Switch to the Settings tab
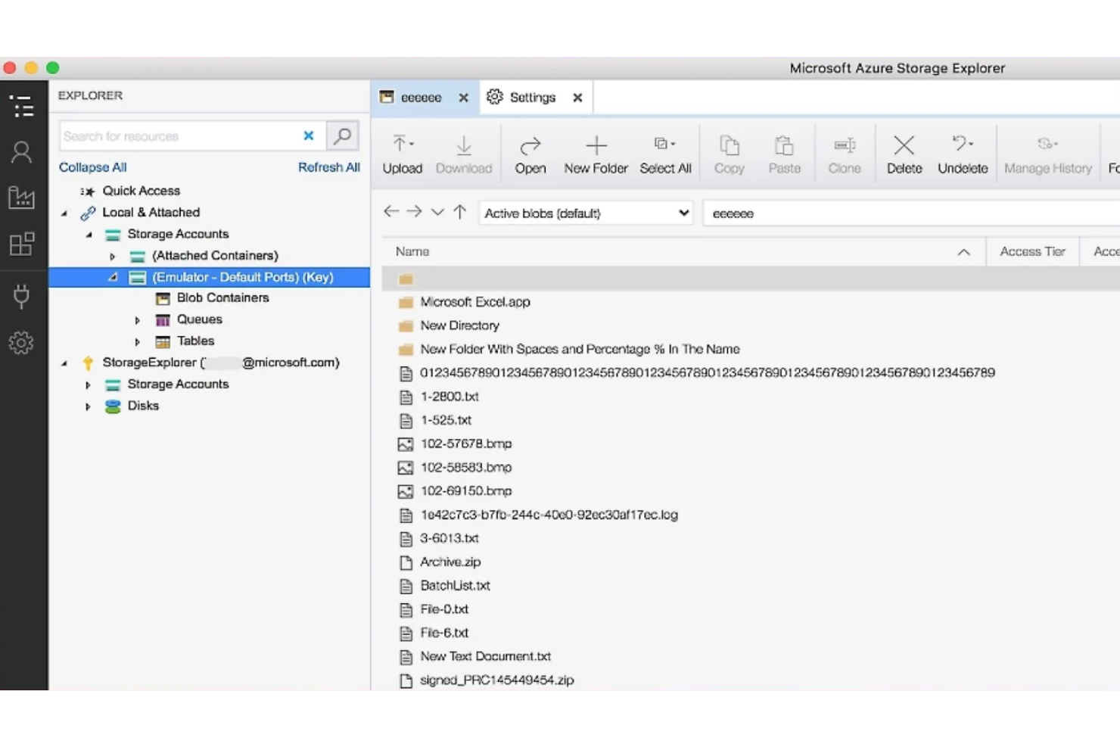 coord(534,97)
